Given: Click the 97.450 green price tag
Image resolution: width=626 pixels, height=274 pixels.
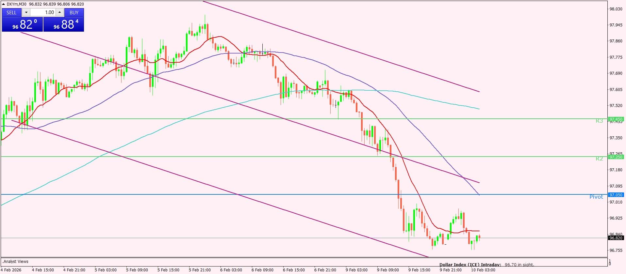Looking at the screenshot, I should [x=616, y=119].
